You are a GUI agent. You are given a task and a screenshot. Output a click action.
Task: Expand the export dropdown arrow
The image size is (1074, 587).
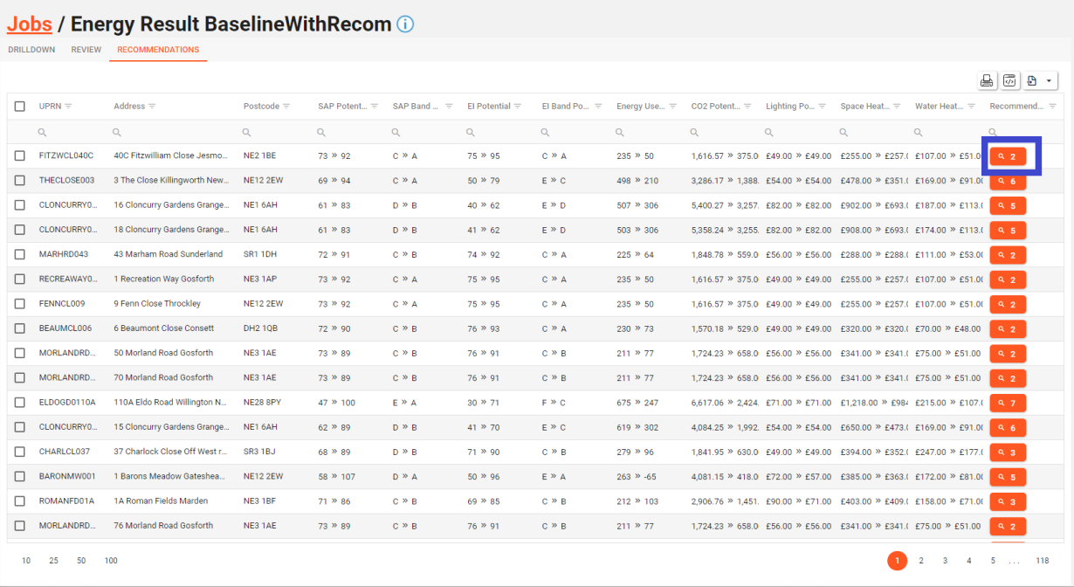1049,81
